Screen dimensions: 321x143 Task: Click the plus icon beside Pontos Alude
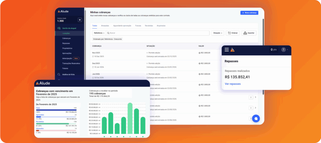click(x=80, y=20)
